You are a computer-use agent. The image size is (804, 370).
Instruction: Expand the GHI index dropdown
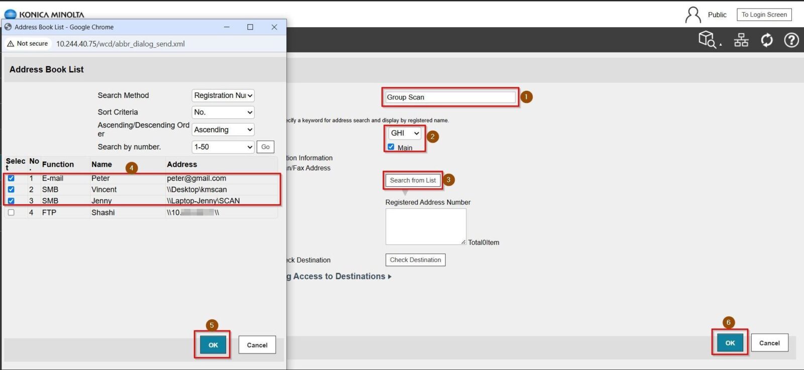(x=405, y=133)
